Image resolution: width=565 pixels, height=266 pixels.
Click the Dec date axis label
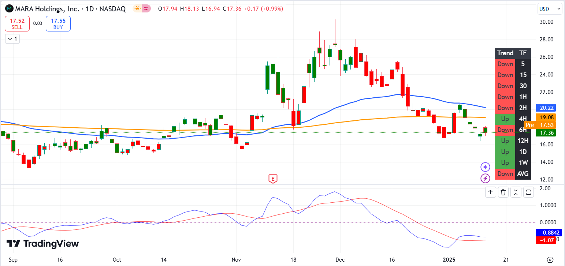tap(340, 259)
